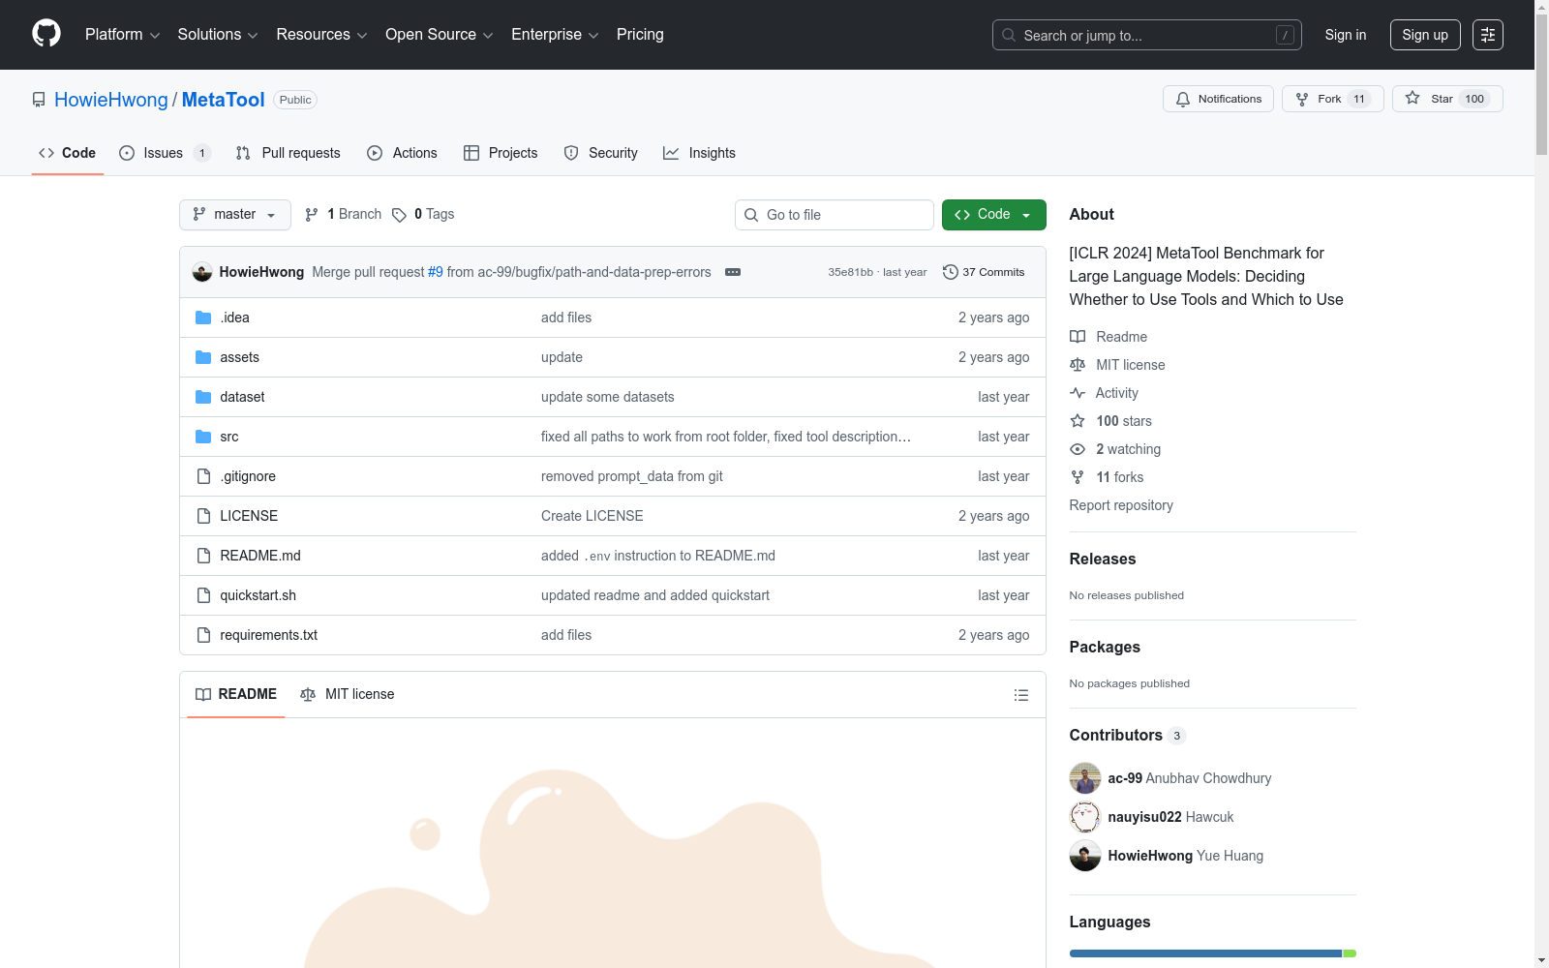Click ac-99 contributor avatar
Image resolution: width=1549 pixels, height=968 pixels.
[x=1085, y=778]
